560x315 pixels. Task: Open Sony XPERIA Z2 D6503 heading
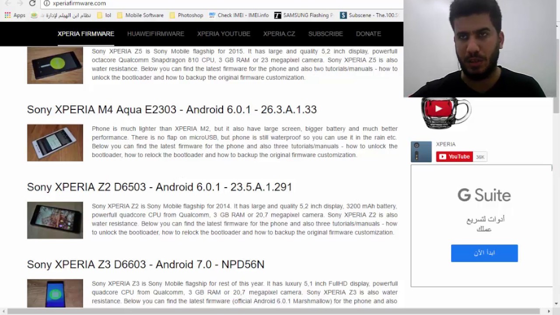159,187
